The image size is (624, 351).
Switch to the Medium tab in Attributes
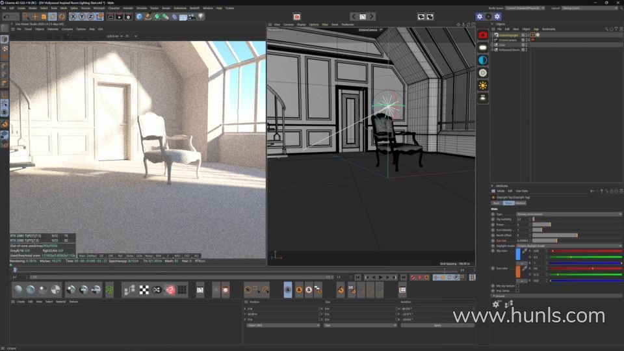(521, 203)
